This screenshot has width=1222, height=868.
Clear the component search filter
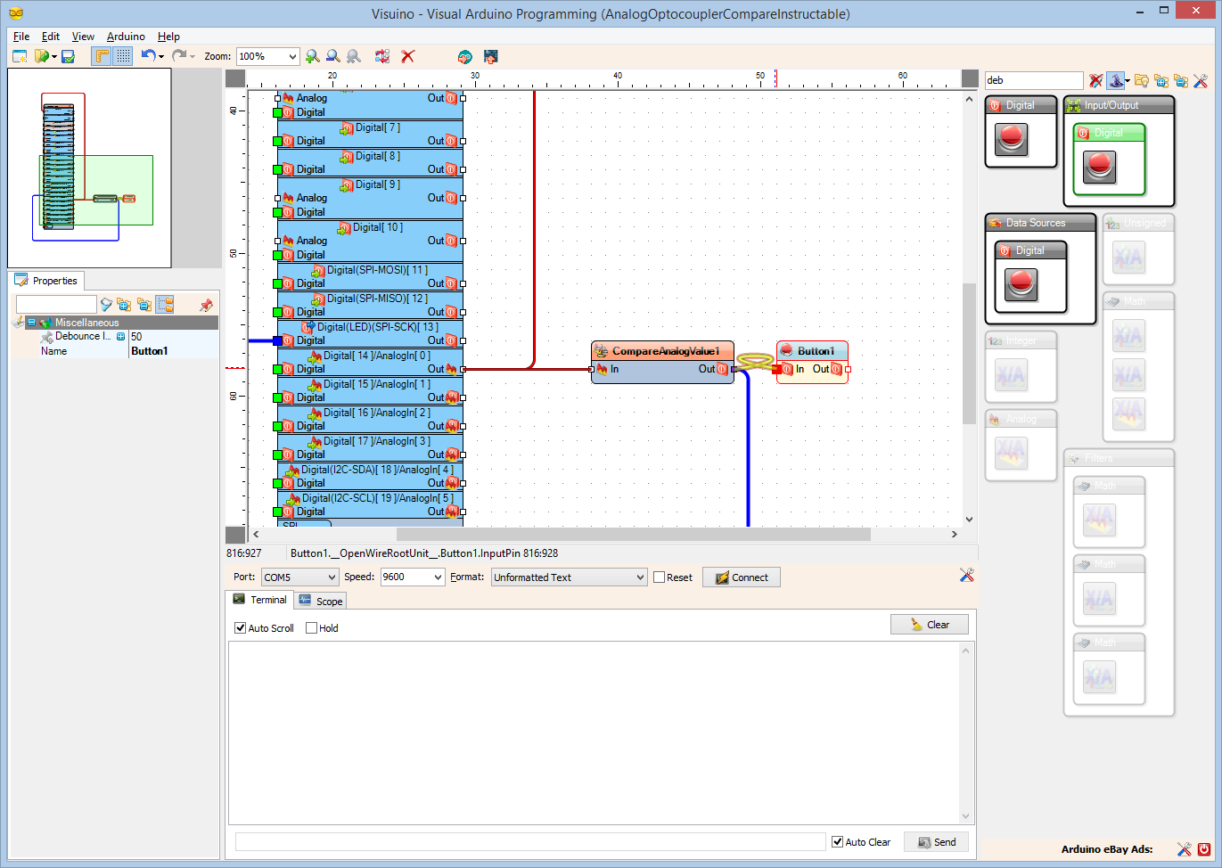[1095, 80]
